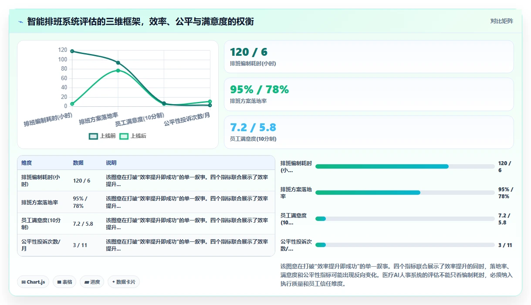Click the 3 / 11 value beside progress bar
The image size is (531, 305).
coord(505,245)
